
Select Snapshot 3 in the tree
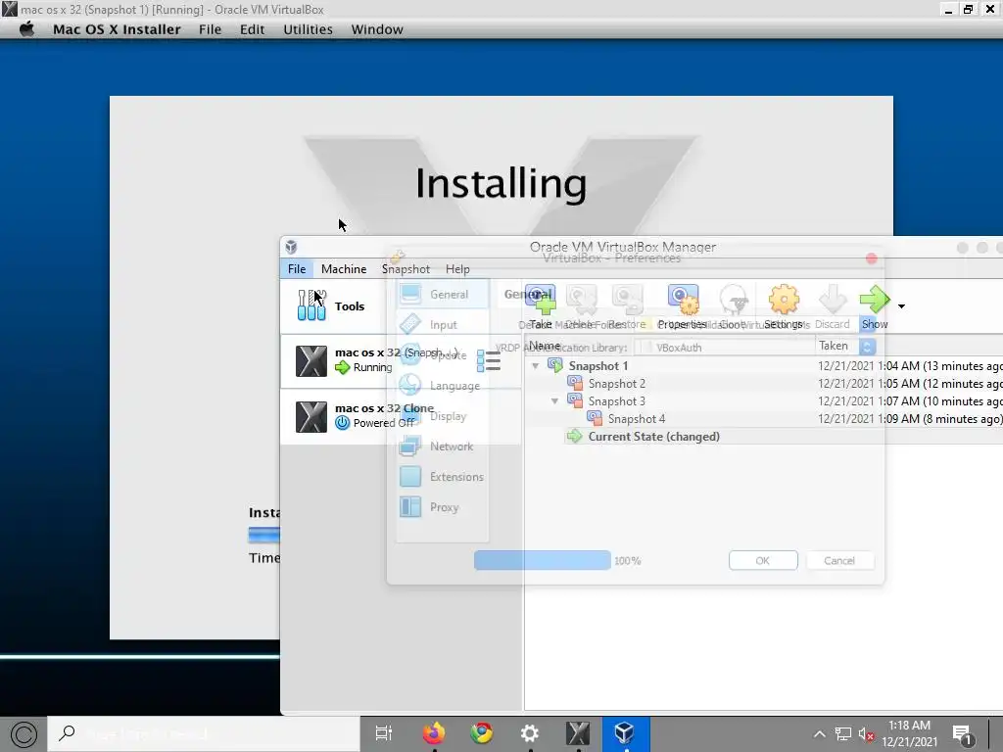[617, 400]
